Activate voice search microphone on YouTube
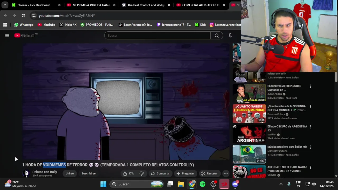338x190 pixels. pyautogui.click(x=230, y=35)
